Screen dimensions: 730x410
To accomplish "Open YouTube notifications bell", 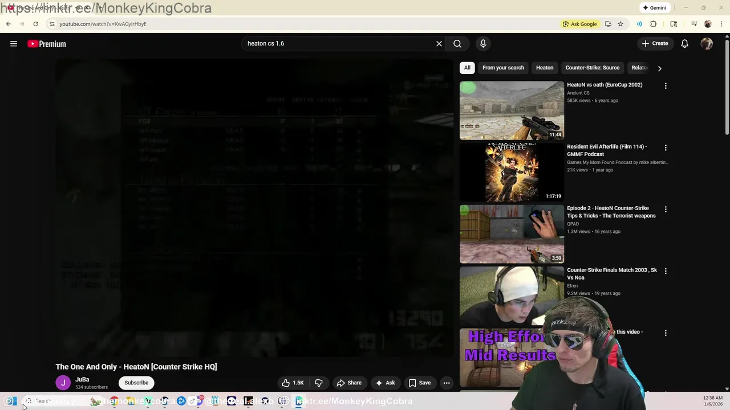I will (685, 43).
